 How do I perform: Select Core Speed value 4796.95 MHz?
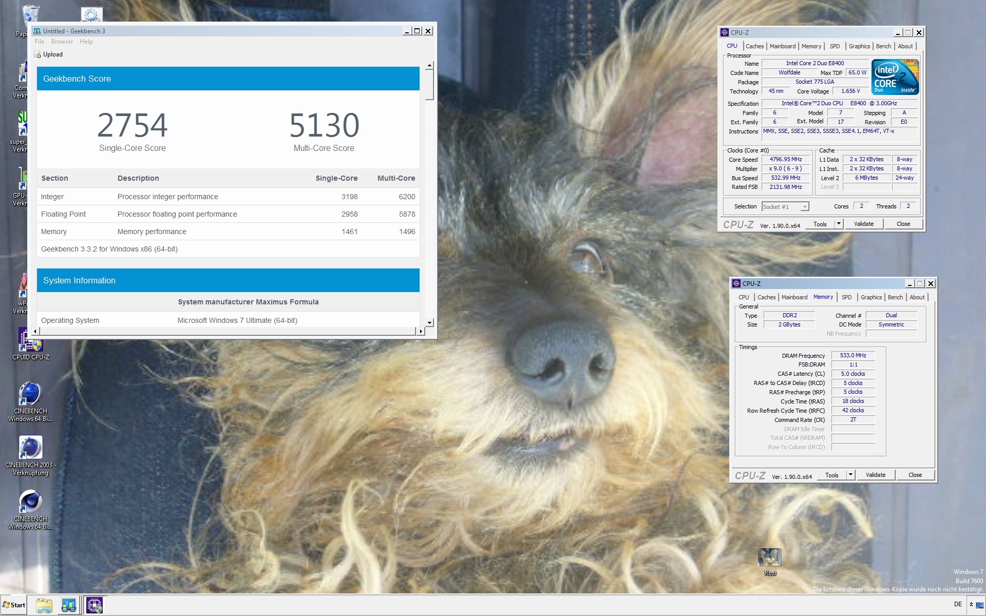(x=786, y=160)
